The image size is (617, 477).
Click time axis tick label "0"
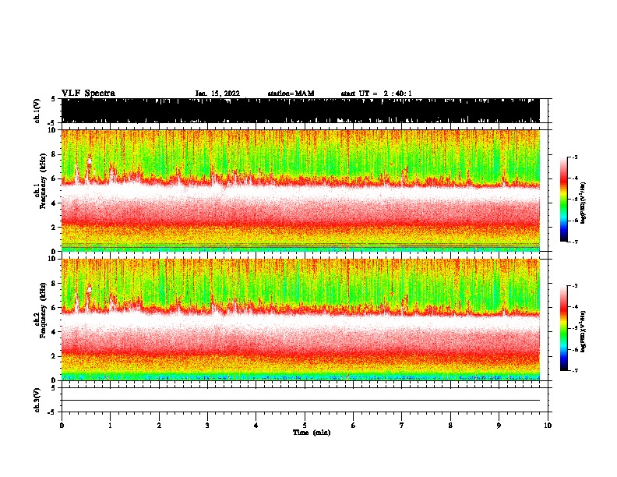(62, 426)
